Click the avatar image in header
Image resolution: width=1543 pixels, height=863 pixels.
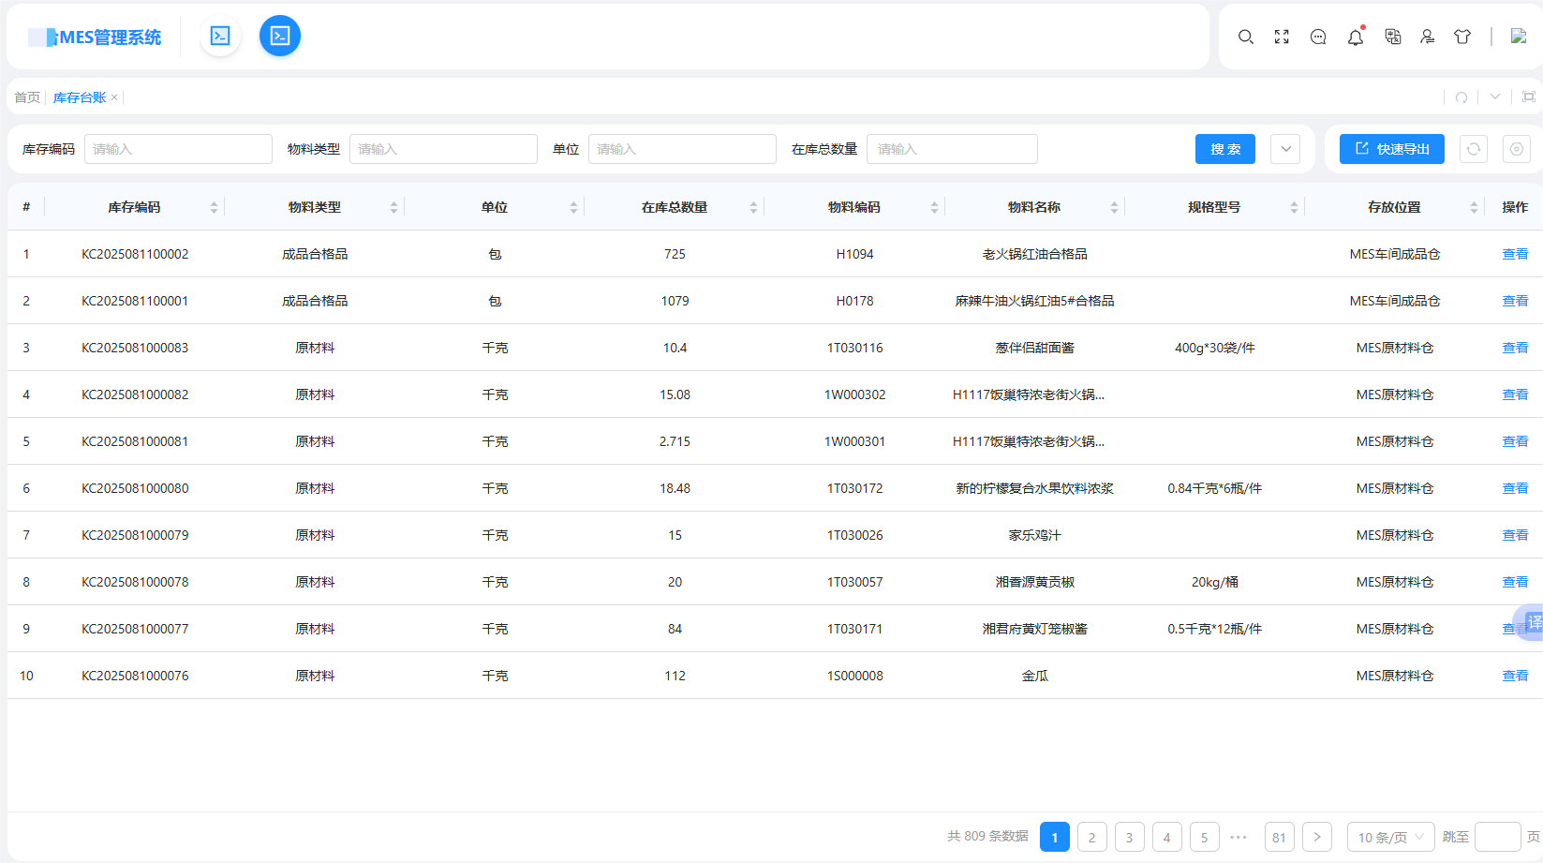coord(1519,36)
